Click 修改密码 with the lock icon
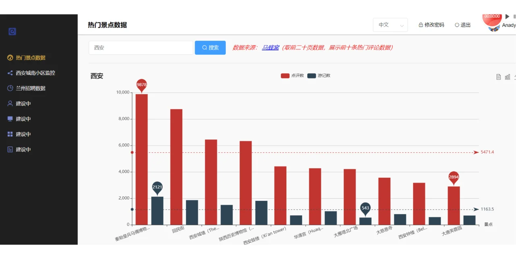516x258 pixels. coord(431,25)
